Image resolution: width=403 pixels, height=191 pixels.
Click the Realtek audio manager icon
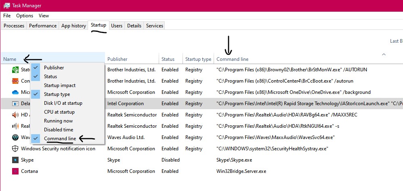click(15, 126)
